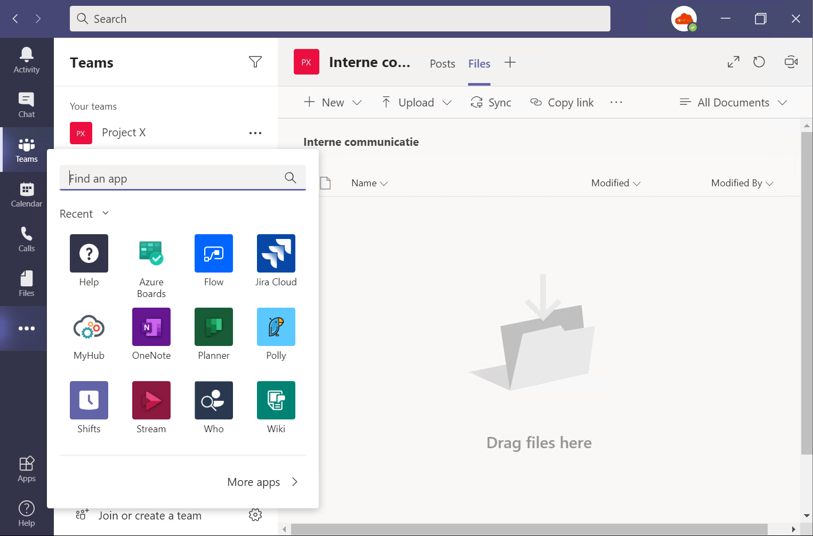The width and height of the screenshot is (813, 536).
Task: Open Help at the sidebar bottom
Action: (27, 514)
